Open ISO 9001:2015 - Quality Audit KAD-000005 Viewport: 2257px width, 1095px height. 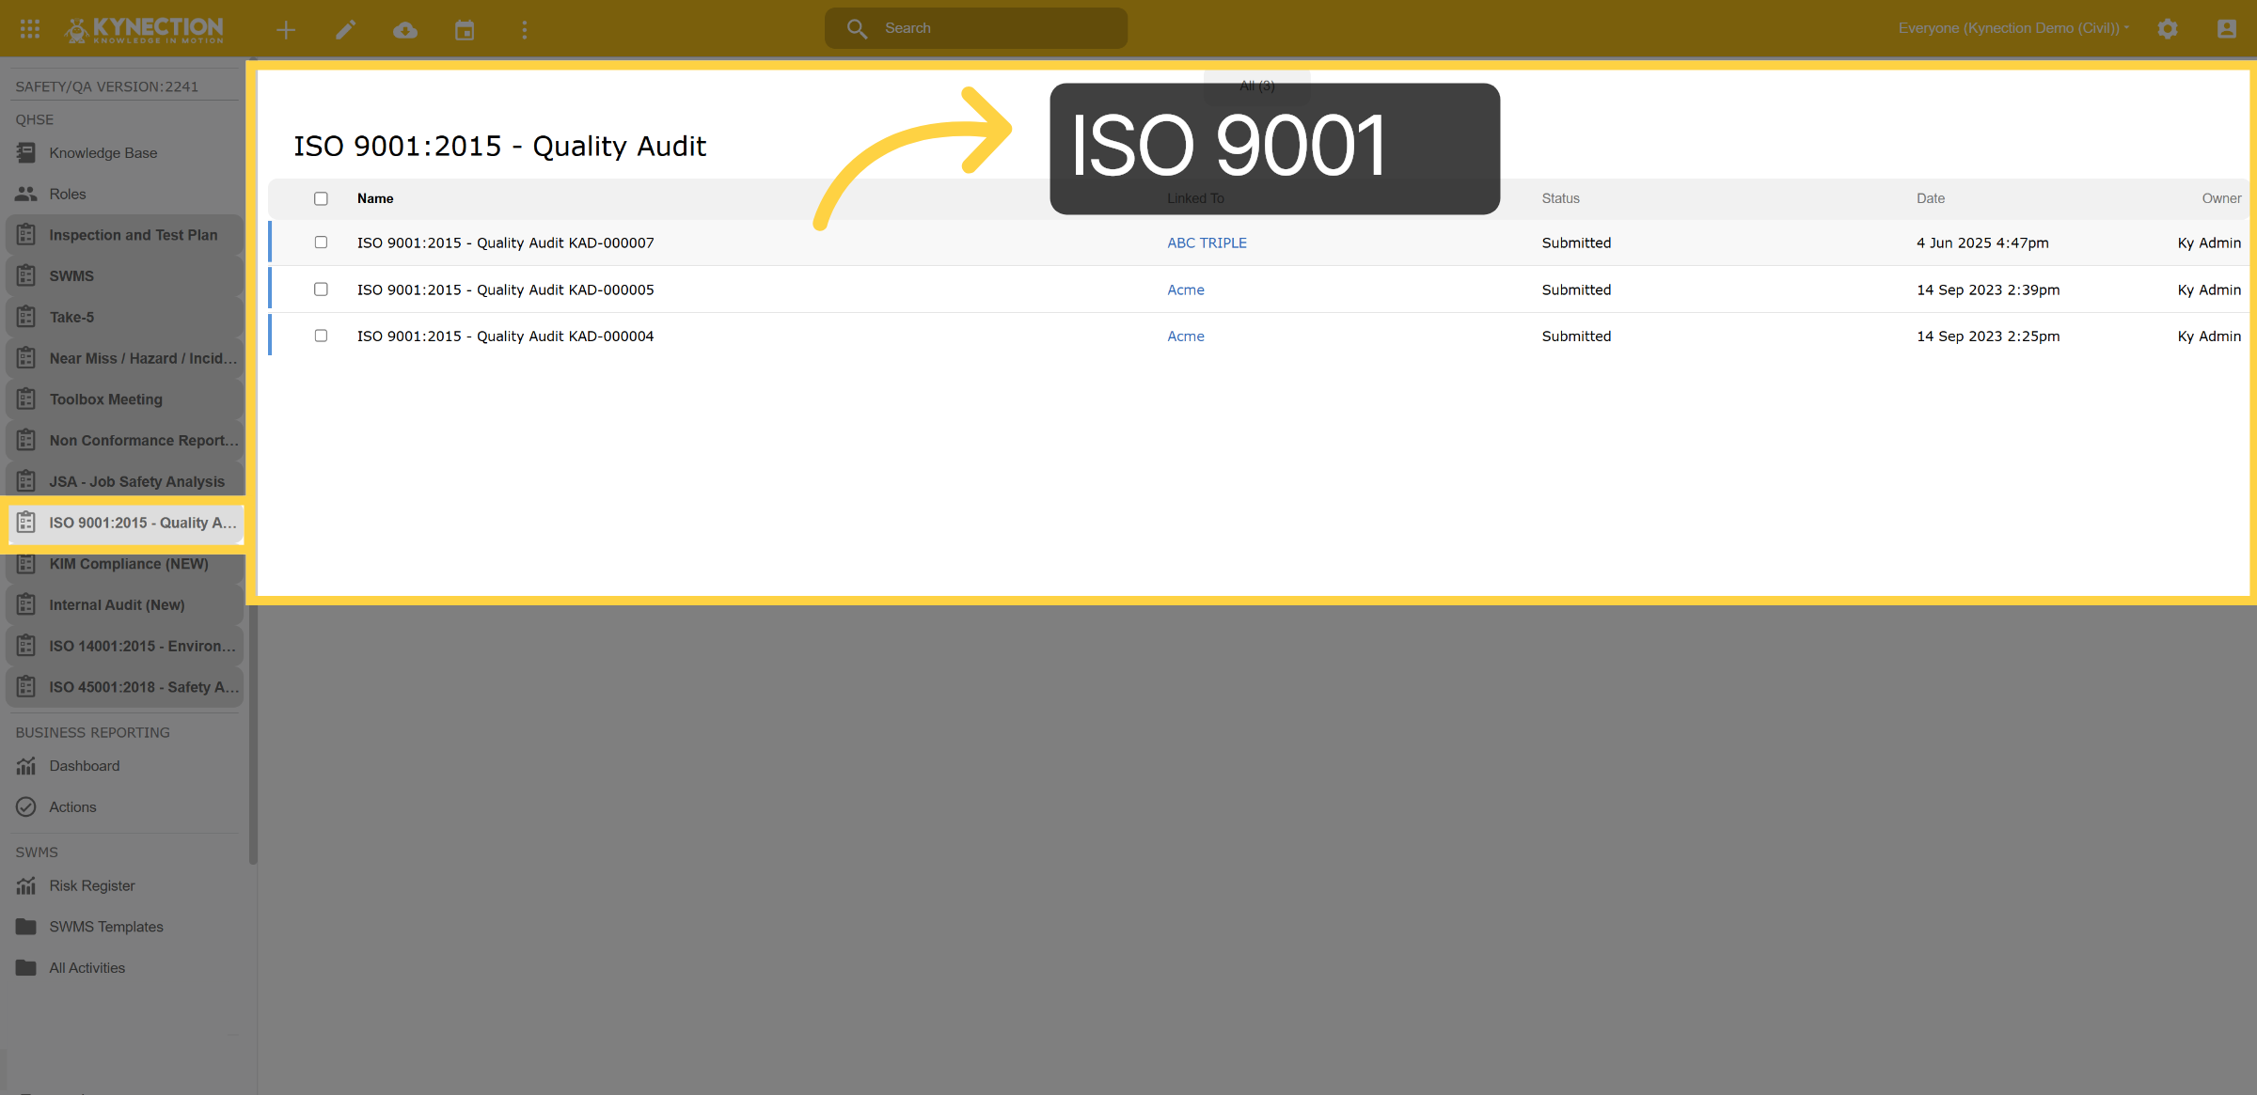coord(505,289)
